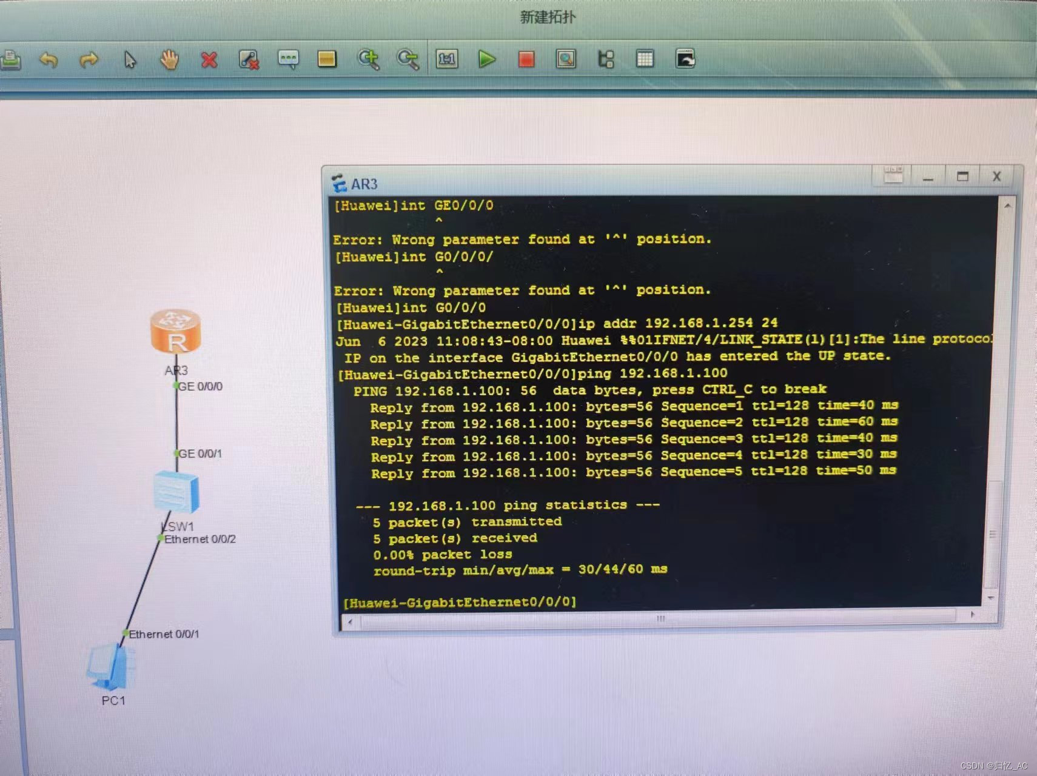Screen dimensions: 1037x776
Task: Click the horizontal scrollbar thumb in AR3
Action: coord(660,618)
